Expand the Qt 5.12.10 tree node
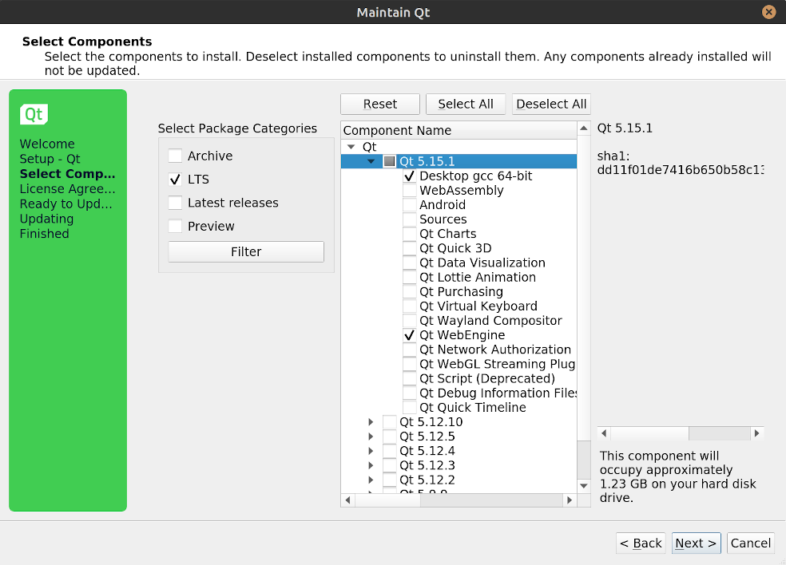 pyautogui.click(x=371, y=422)
